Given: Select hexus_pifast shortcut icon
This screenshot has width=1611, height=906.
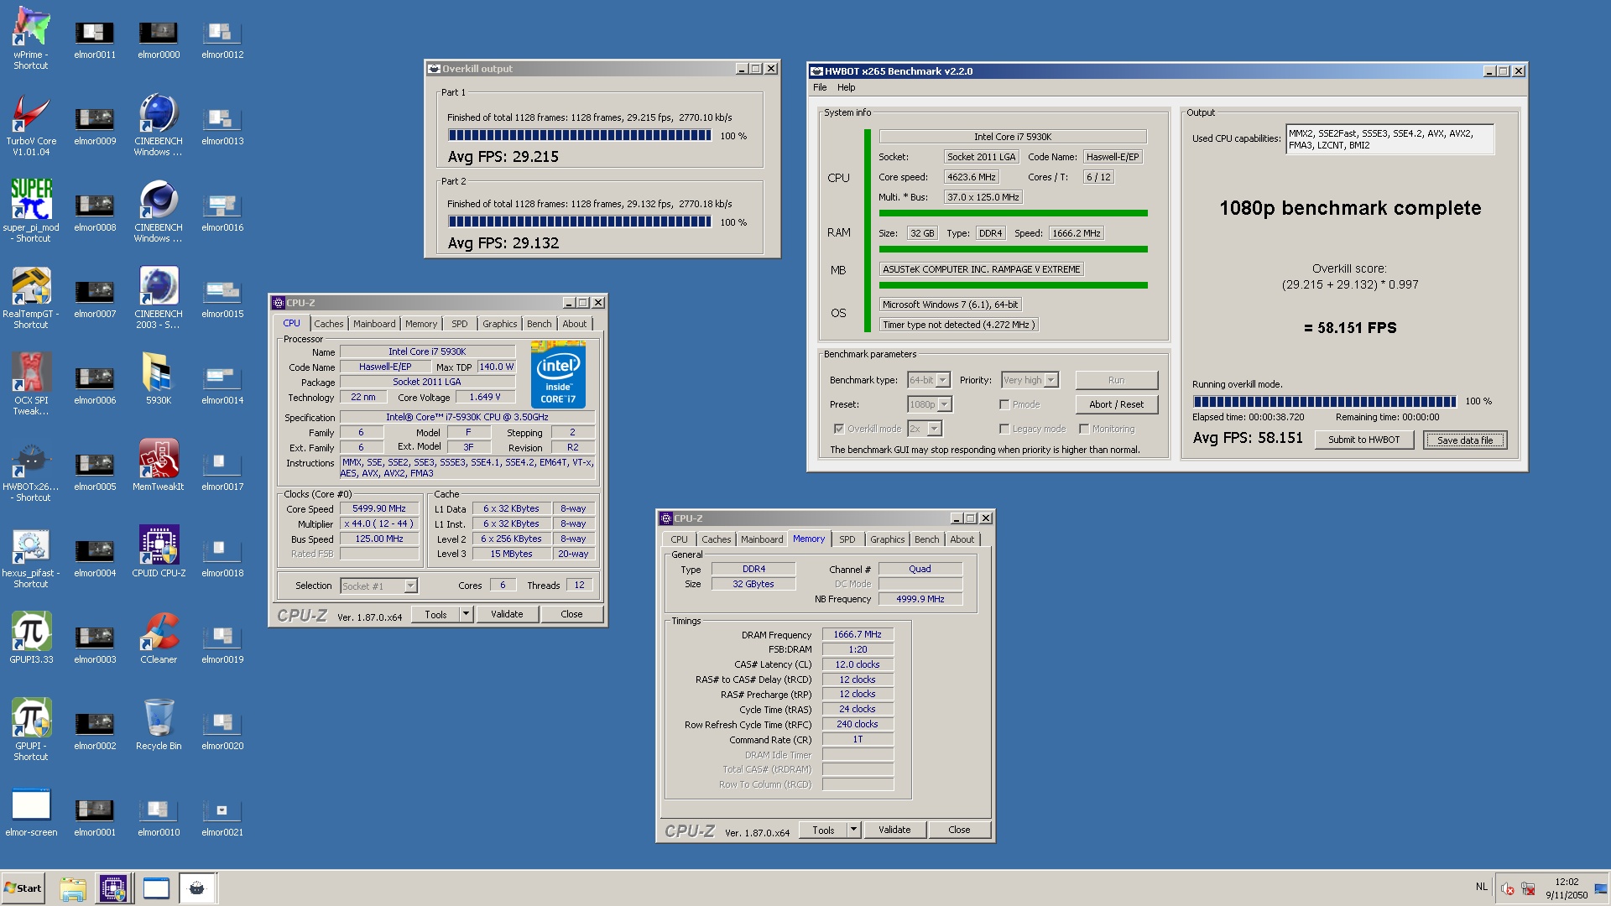Looking at the screenshot, I should click(x=31, y=556).
